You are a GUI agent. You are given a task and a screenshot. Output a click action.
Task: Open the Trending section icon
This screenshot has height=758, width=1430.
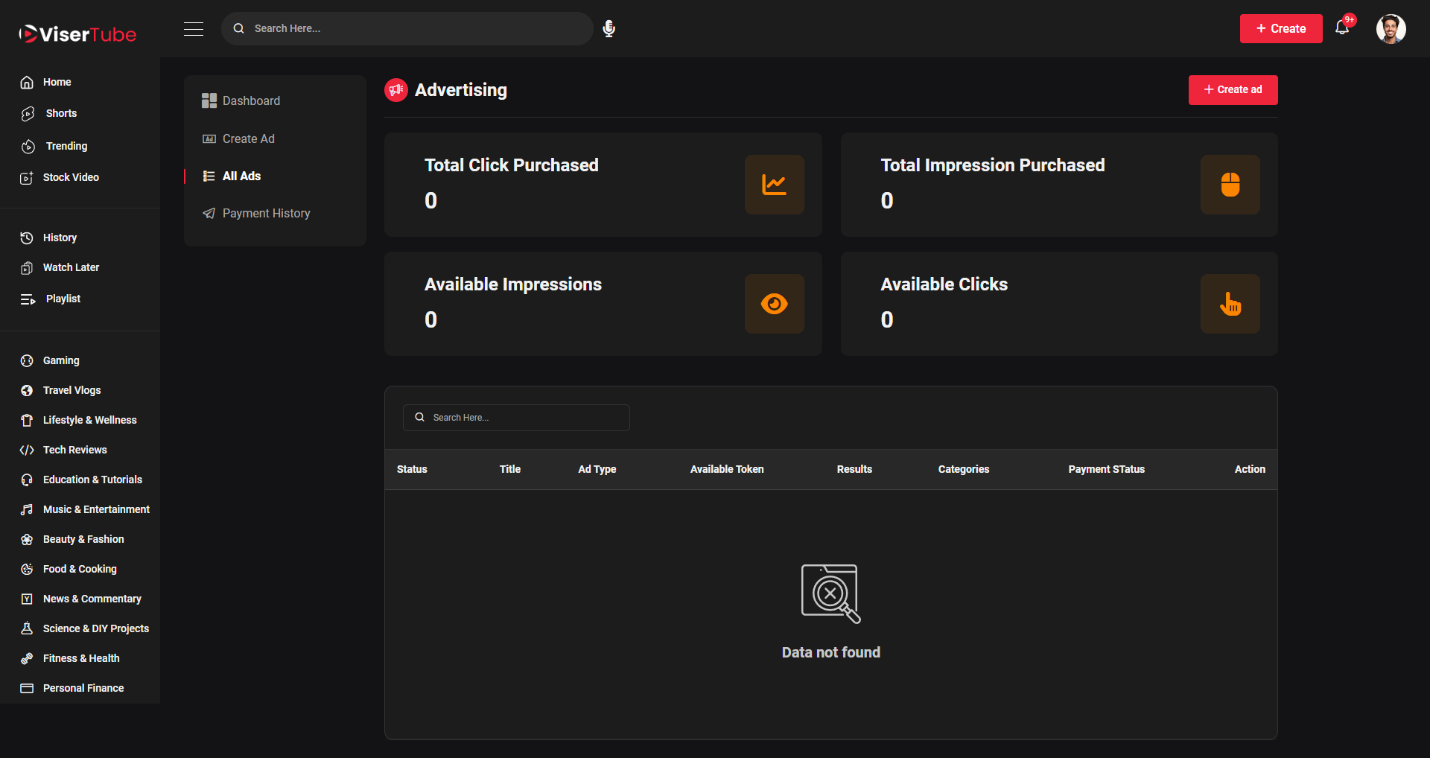tap(28, 146)
